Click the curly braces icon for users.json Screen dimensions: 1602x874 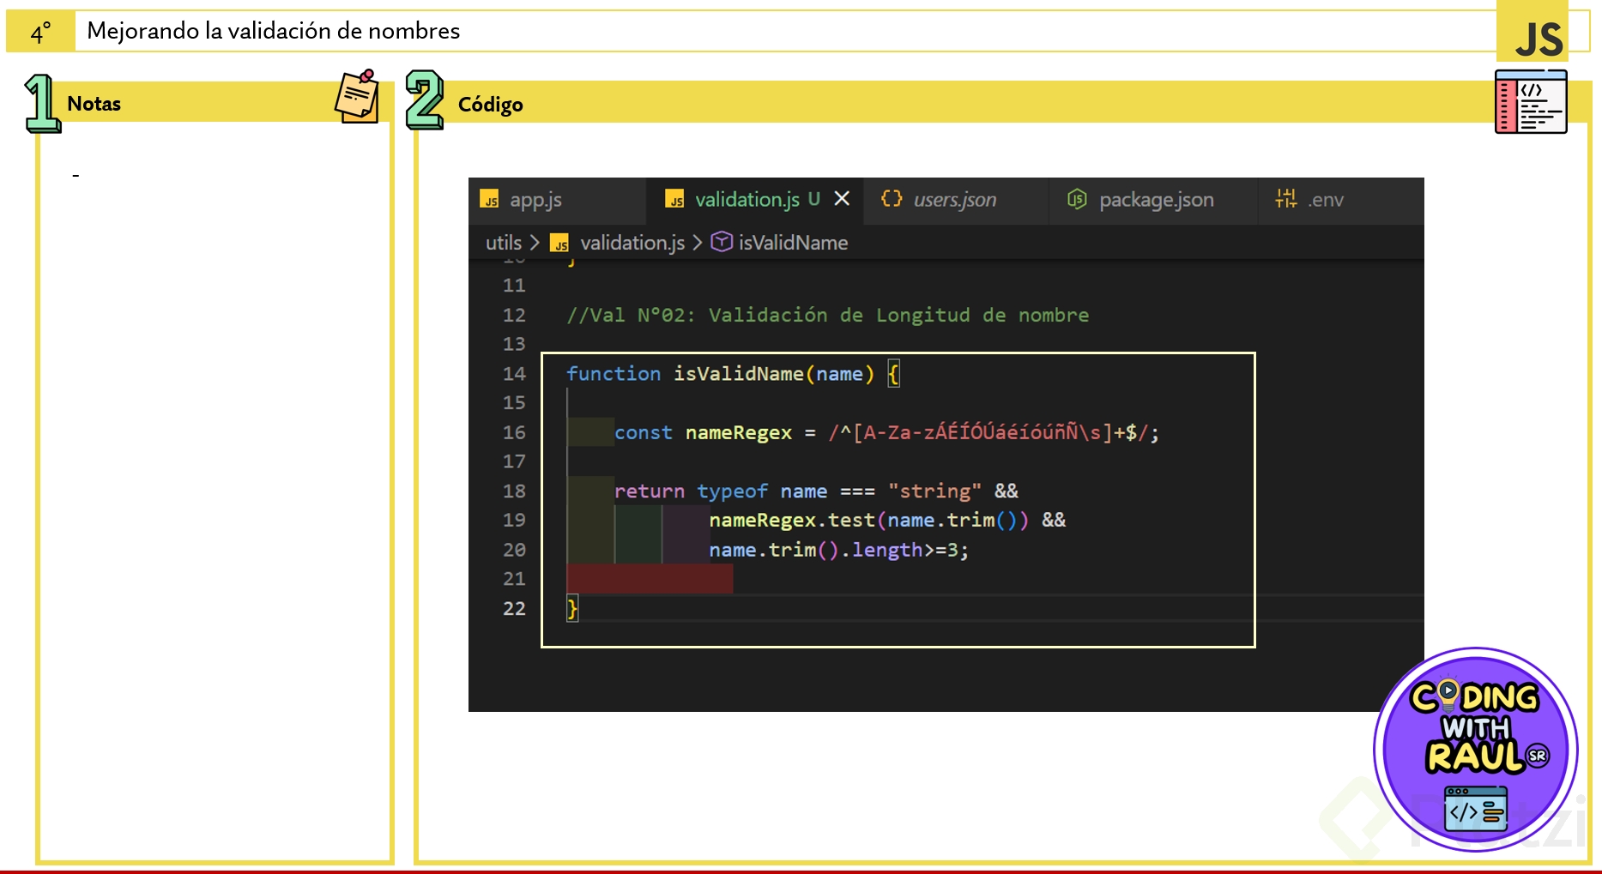892,199
